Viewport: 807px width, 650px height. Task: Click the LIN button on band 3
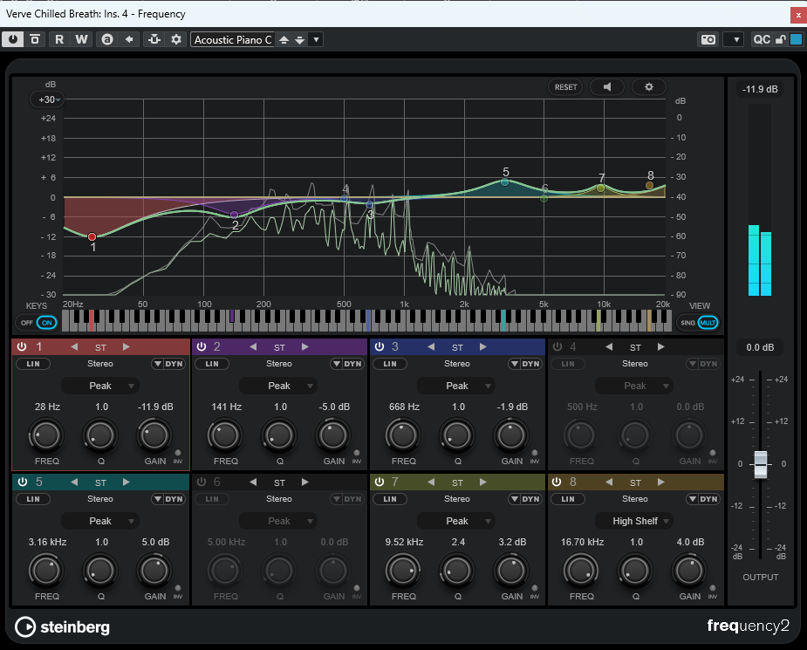pos(389,364)
